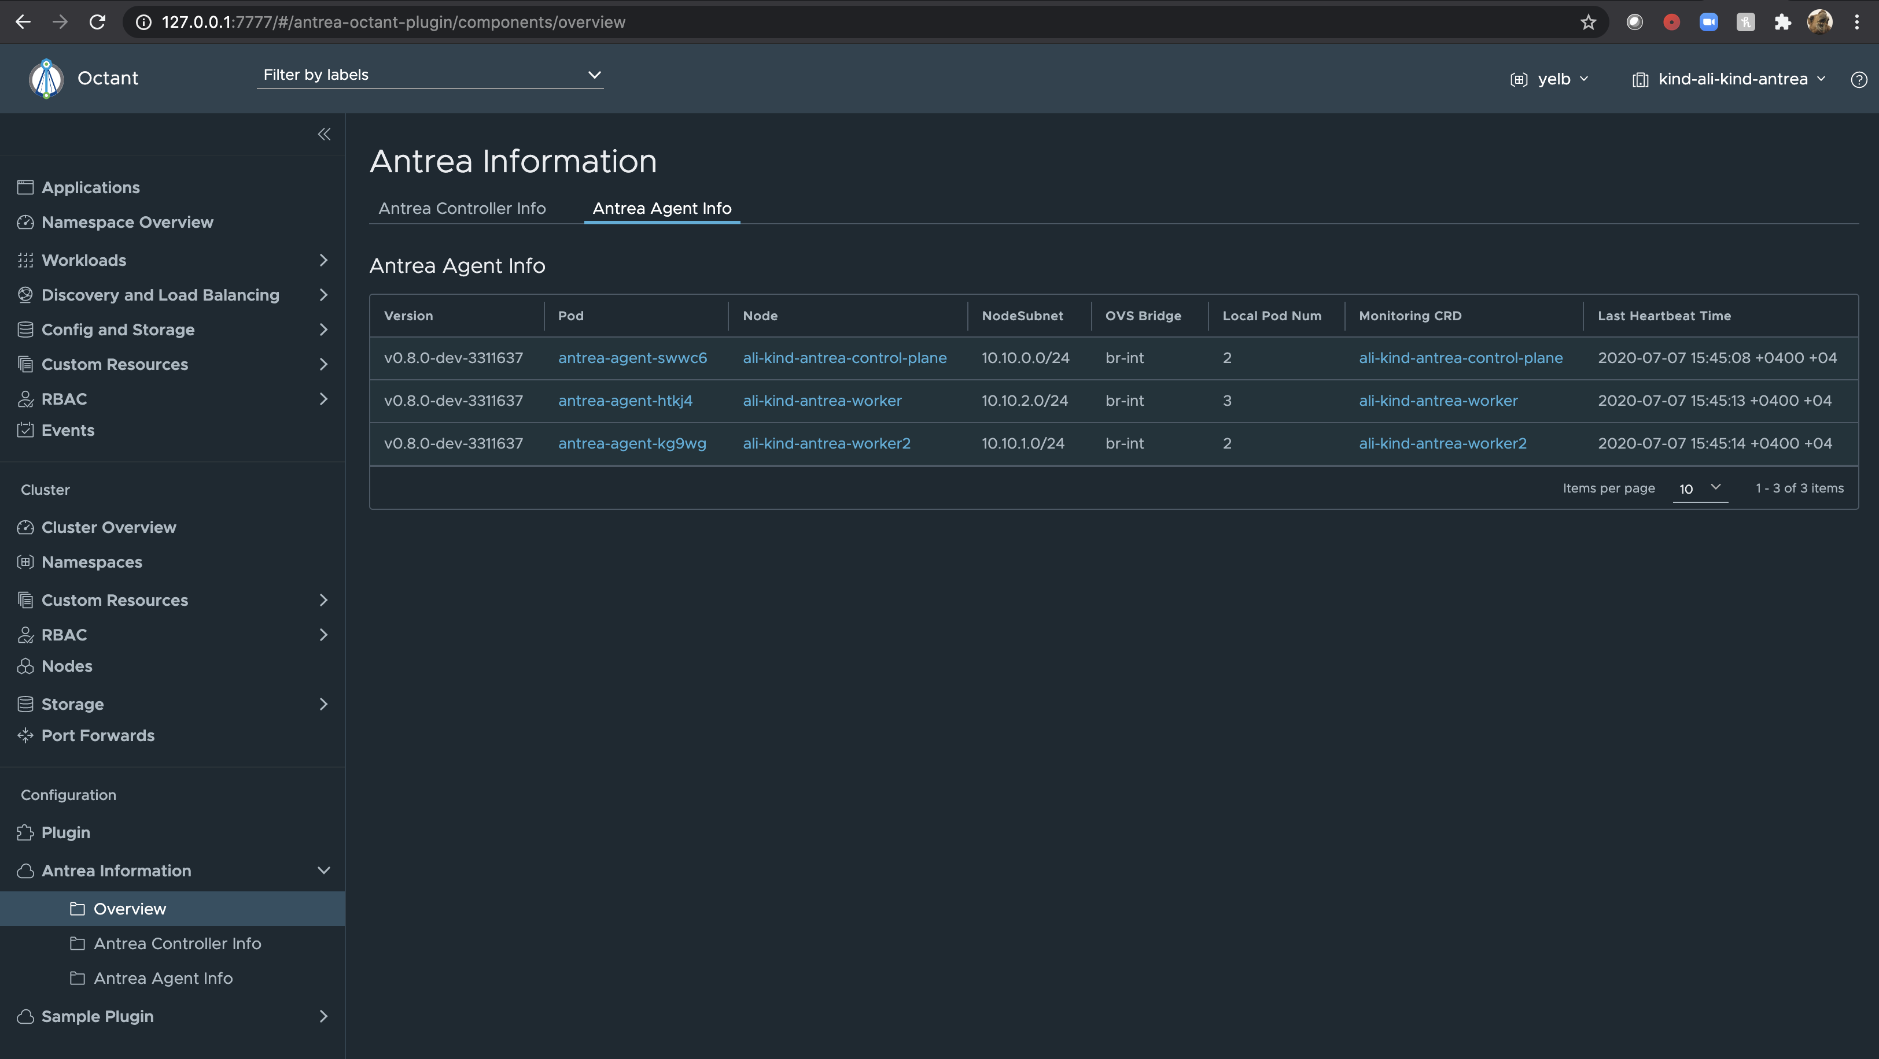Viewport: 1879px width, 1059px height.
Task: Collapse the sidebar using the double-chevron
Action: coord(324,134)
